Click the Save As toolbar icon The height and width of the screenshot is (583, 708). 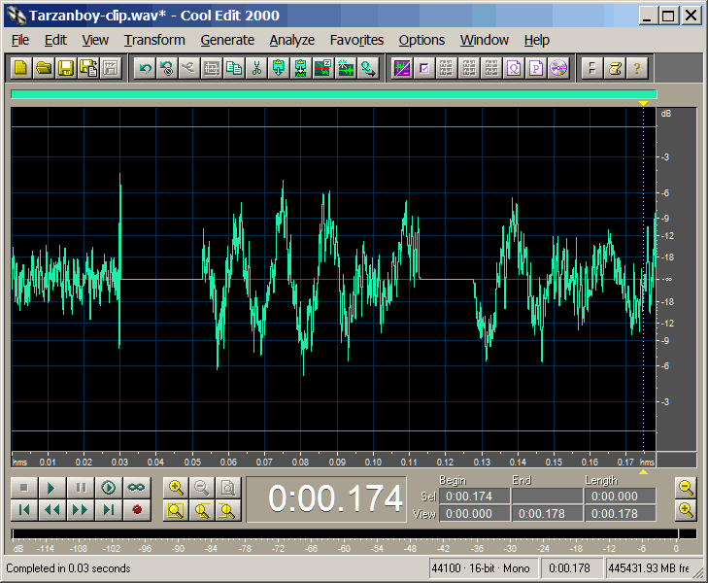pyautogui.click(x=88, y=68)
